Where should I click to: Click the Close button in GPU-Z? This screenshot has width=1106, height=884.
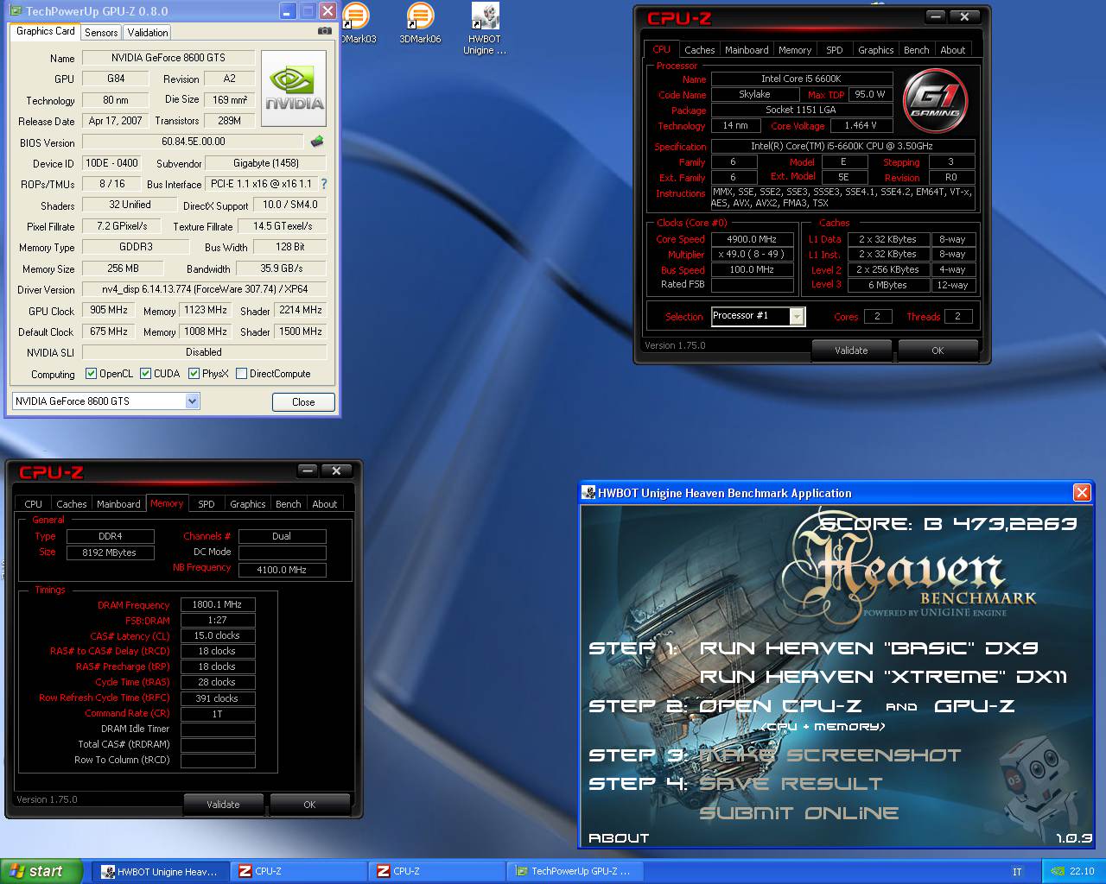coord(303,402)
